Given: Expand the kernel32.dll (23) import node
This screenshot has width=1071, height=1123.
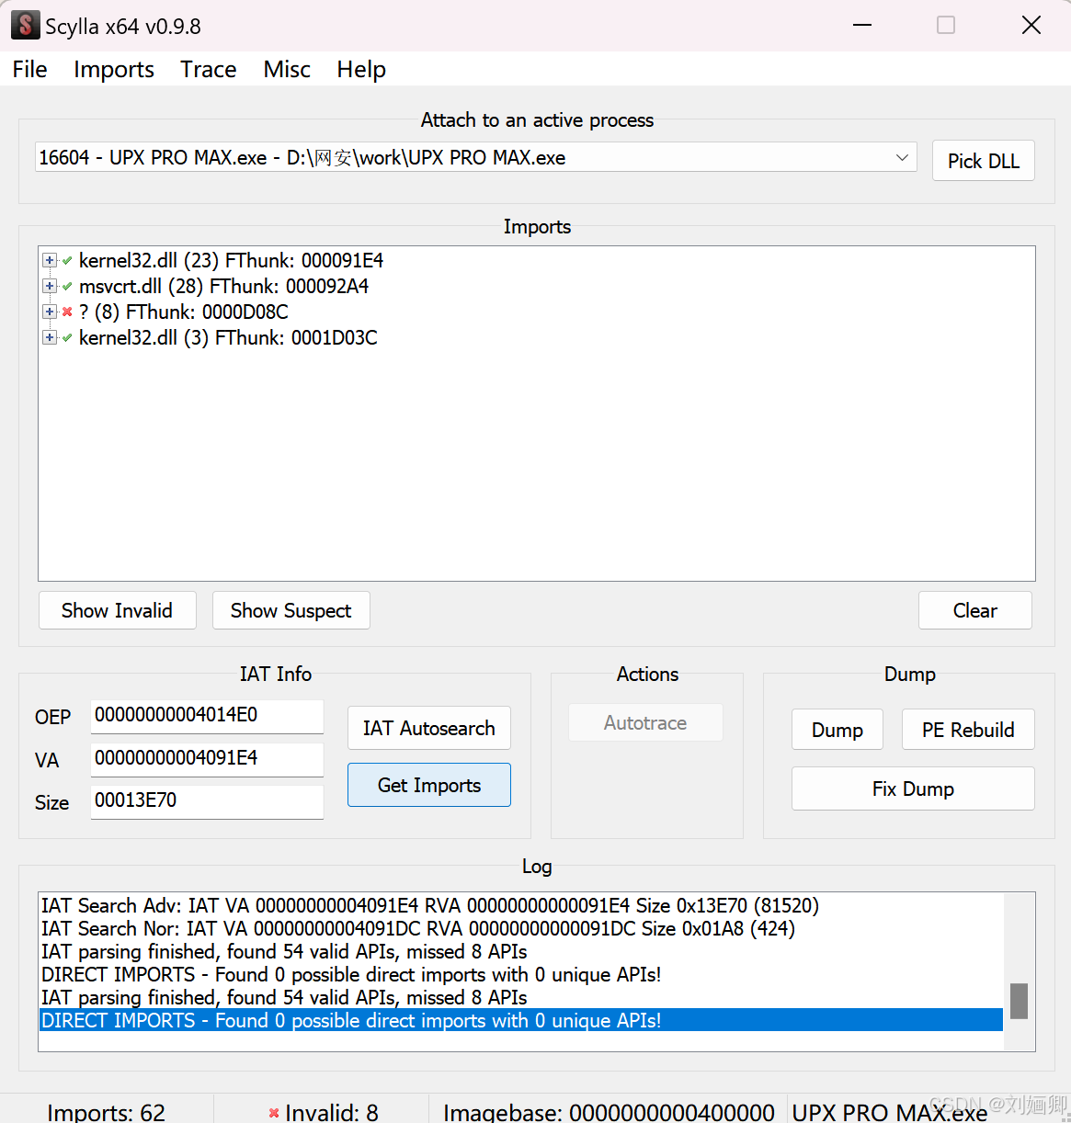Looking at the screenshot, I should tap(49, 260).
